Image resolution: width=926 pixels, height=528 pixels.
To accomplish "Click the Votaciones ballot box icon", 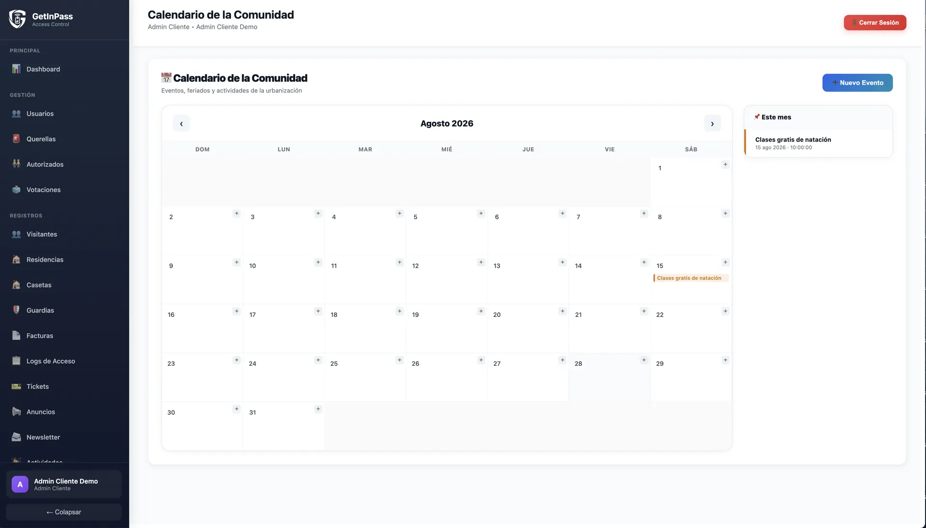I will tap(16, 190).
